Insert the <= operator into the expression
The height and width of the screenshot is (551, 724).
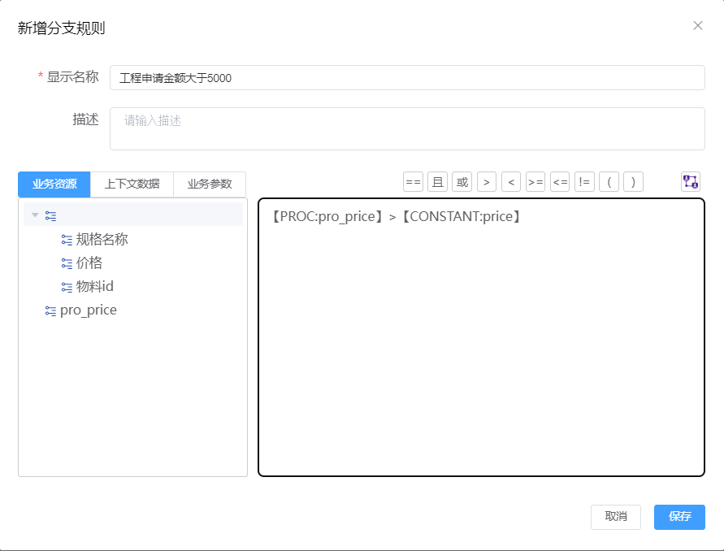tap(559, 181)
